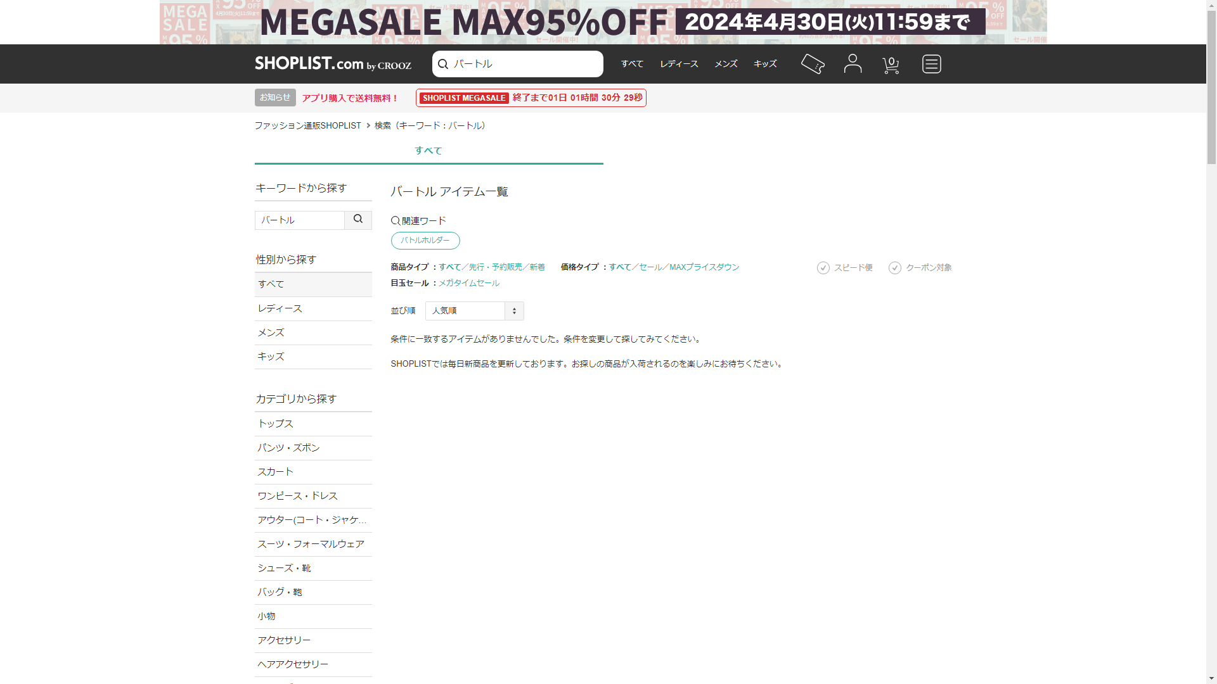1217x684 pixels.
Task: Open the アウター(コート・ジャケット) category
Action: [313, 520]
